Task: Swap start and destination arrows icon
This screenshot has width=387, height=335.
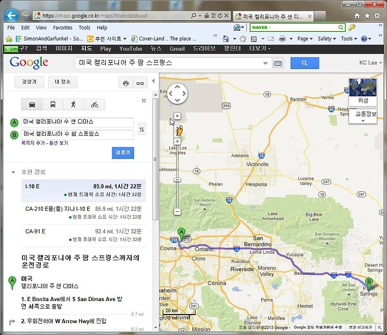Action: (x=142, y=129)
